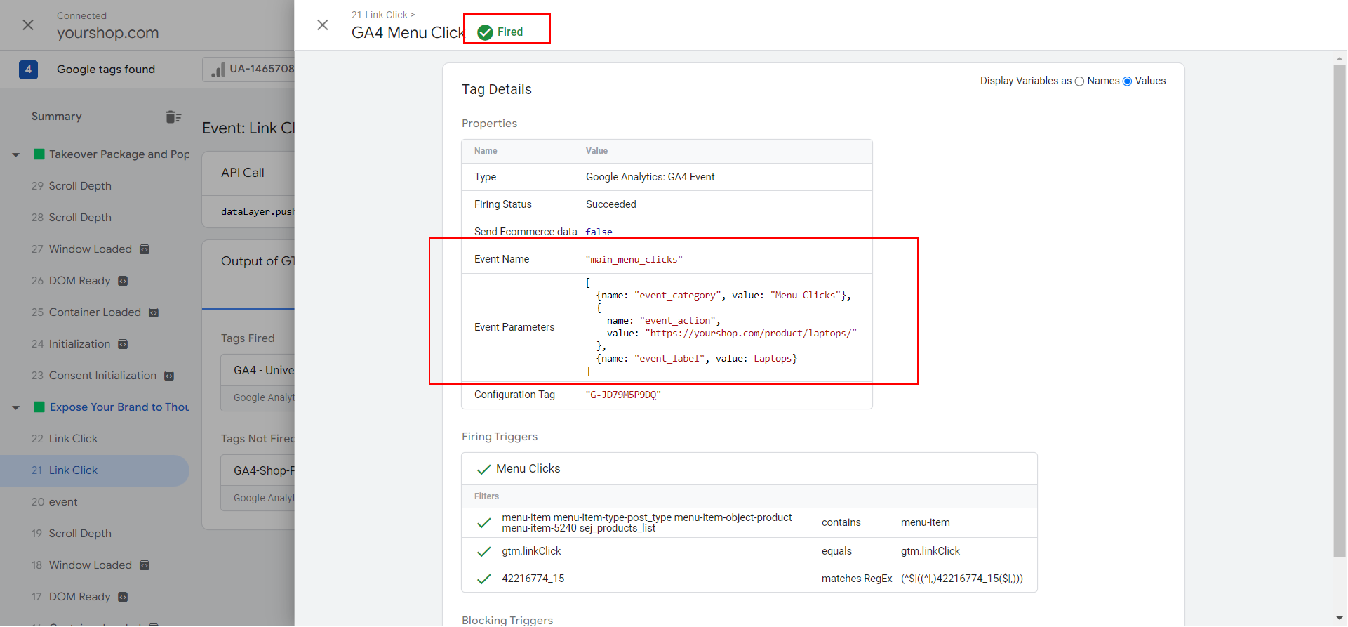Collapse the Takeover Package page group
1348x627 pixels.
(16, 154)
